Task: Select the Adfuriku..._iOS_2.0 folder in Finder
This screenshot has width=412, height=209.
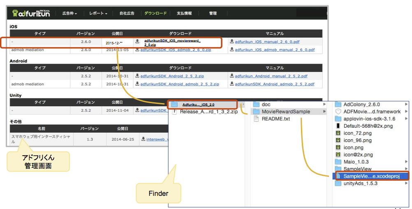Action: 202,105
